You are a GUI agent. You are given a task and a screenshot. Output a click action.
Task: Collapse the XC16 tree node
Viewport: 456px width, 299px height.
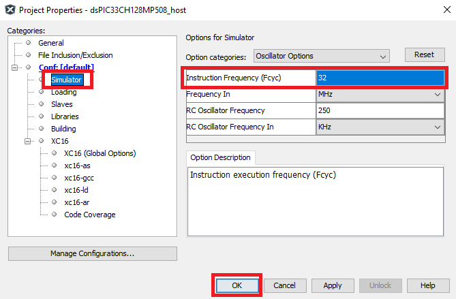pyautogui.click(x=28, y=141)
